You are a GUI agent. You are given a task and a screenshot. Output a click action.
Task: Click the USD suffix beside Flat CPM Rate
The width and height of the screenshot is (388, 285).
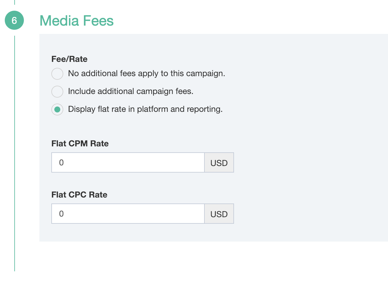tap(219, 163)
